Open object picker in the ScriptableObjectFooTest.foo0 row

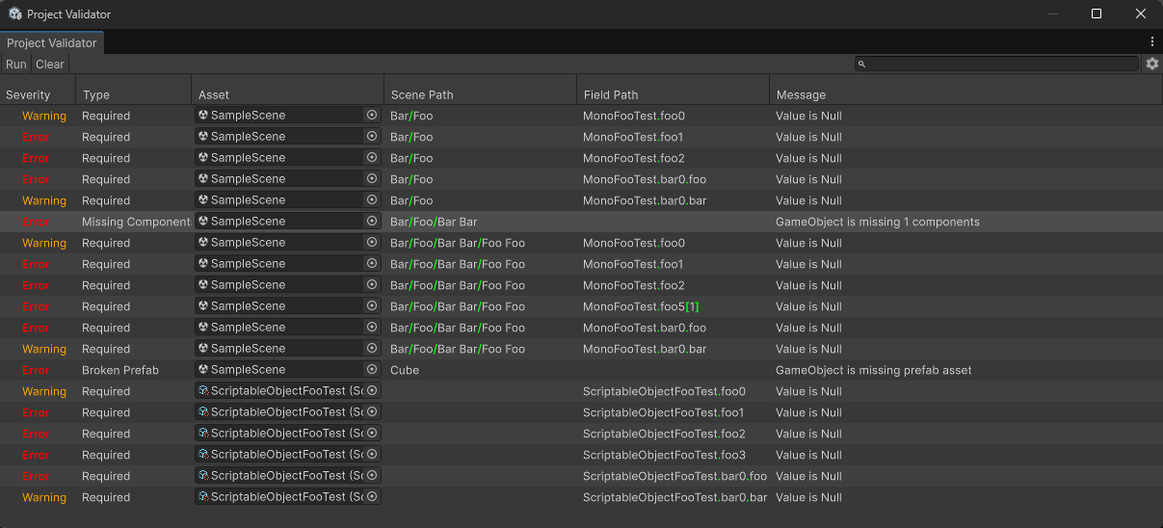372,390
